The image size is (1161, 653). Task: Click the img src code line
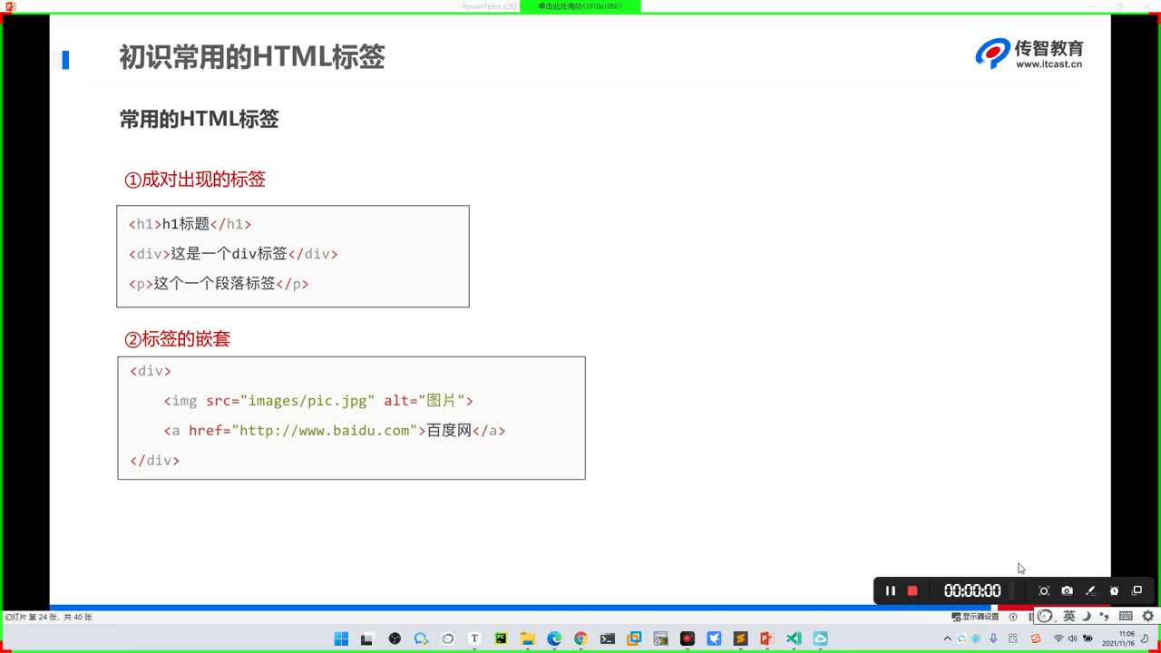click(x=318, y=401)
